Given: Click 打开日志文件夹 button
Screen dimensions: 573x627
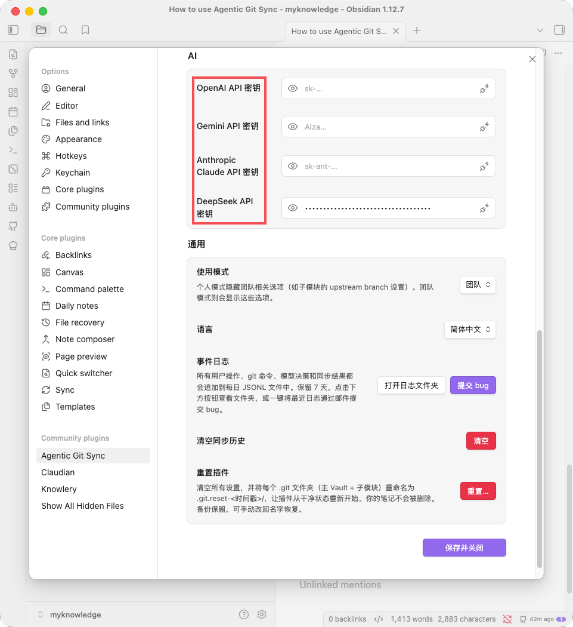Looking at the screenshot, I should pyautogui.click(x=411, y=386).
